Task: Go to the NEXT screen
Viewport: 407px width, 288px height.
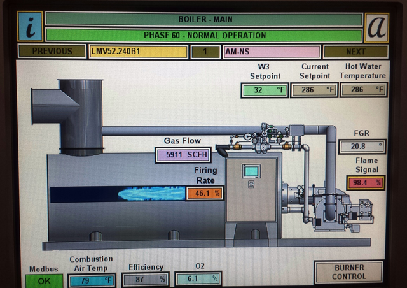Action: (x=355, y=52)
